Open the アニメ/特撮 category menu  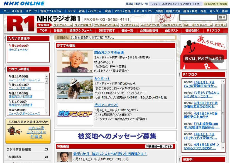pos(122,11)
